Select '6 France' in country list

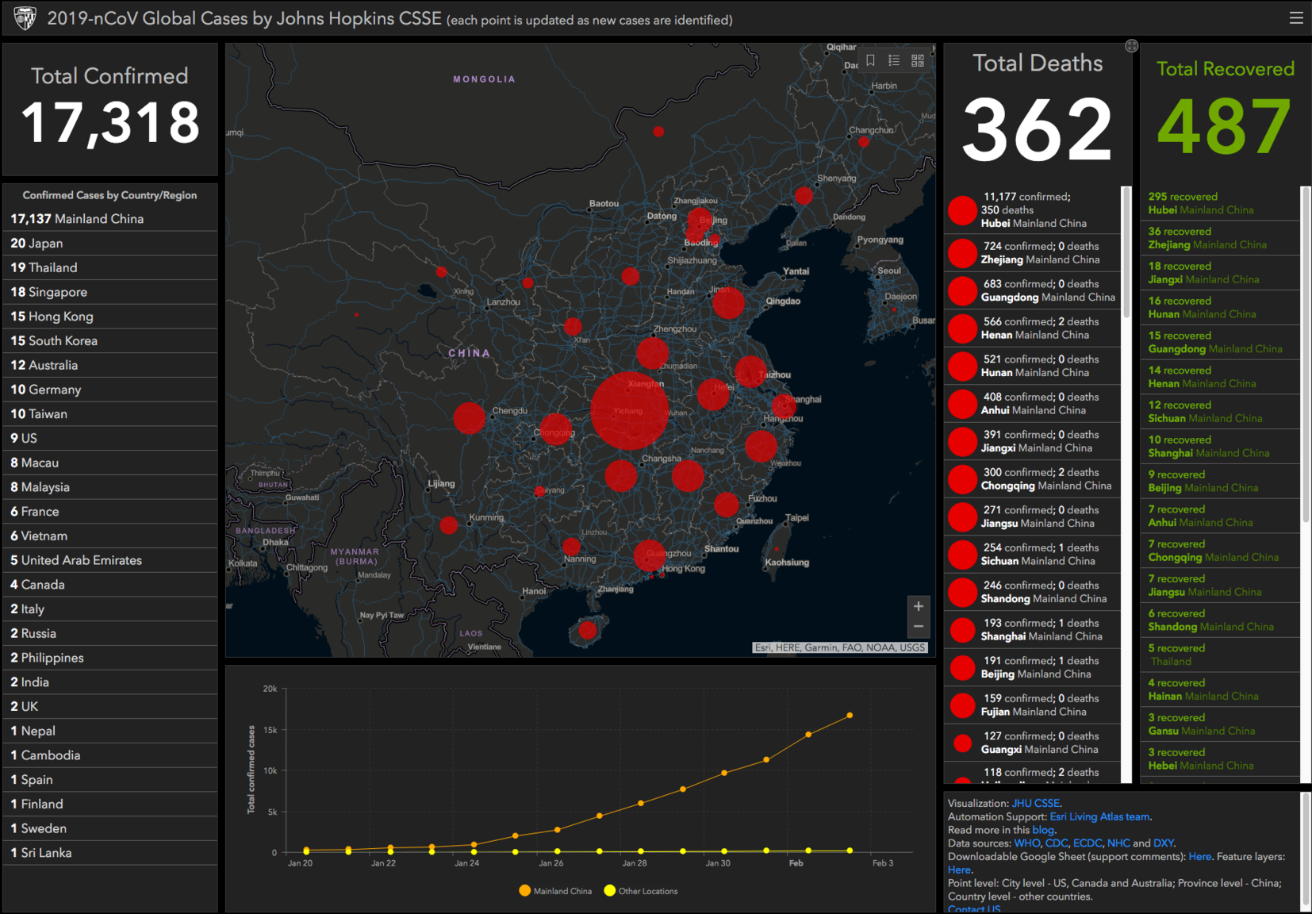point(109,512)
